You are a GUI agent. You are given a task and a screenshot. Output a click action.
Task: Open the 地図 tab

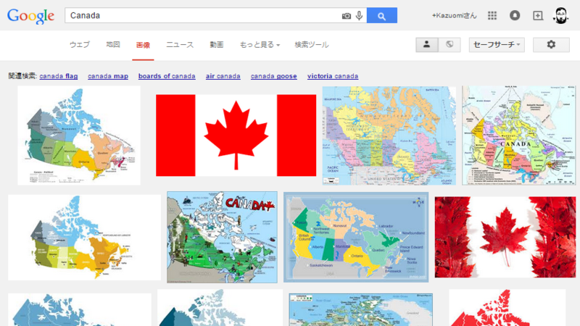[x=113, y=45]
